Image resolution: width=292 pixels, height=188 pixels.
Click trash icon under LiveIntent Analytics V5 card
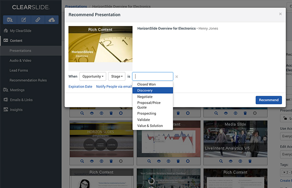click(250, 161)
